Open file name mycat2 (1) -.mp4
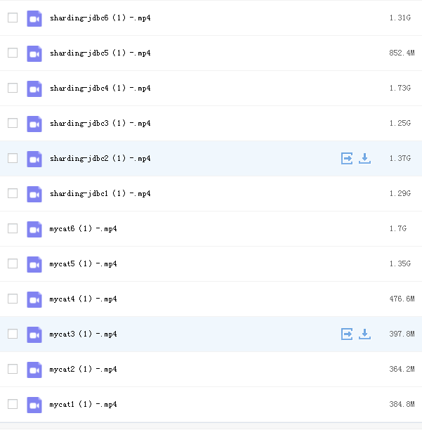The image size is (422, 430). pyautogui.click(x=83, y=369)
